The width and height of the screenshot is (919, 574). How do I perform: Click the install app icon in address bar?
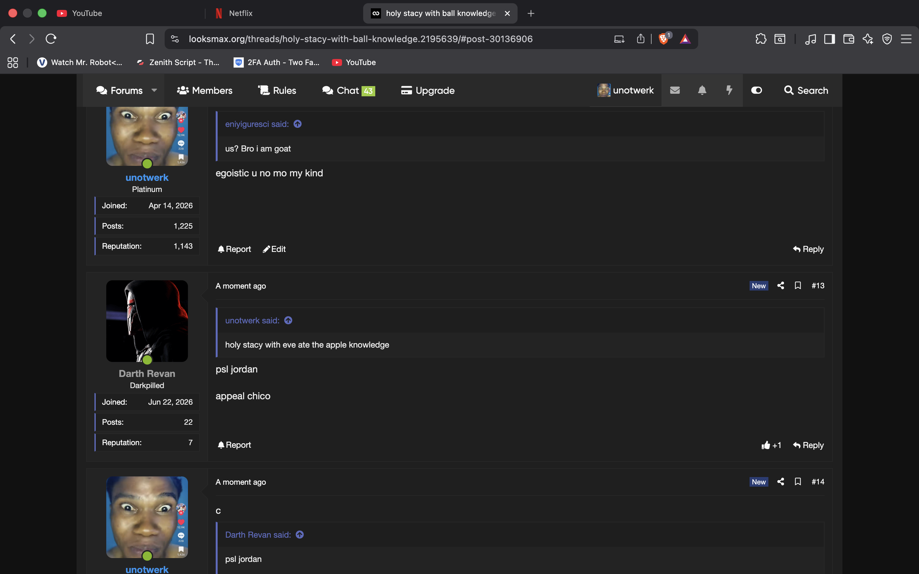tap(619, 39)
